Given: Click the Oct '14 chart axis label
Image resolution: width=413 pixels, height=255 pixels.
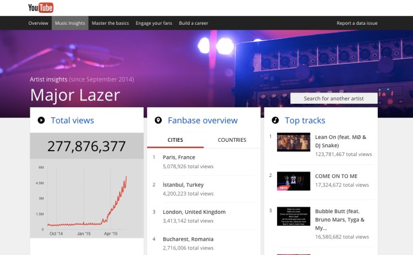Looking at the screenshot, I should 56,234.
